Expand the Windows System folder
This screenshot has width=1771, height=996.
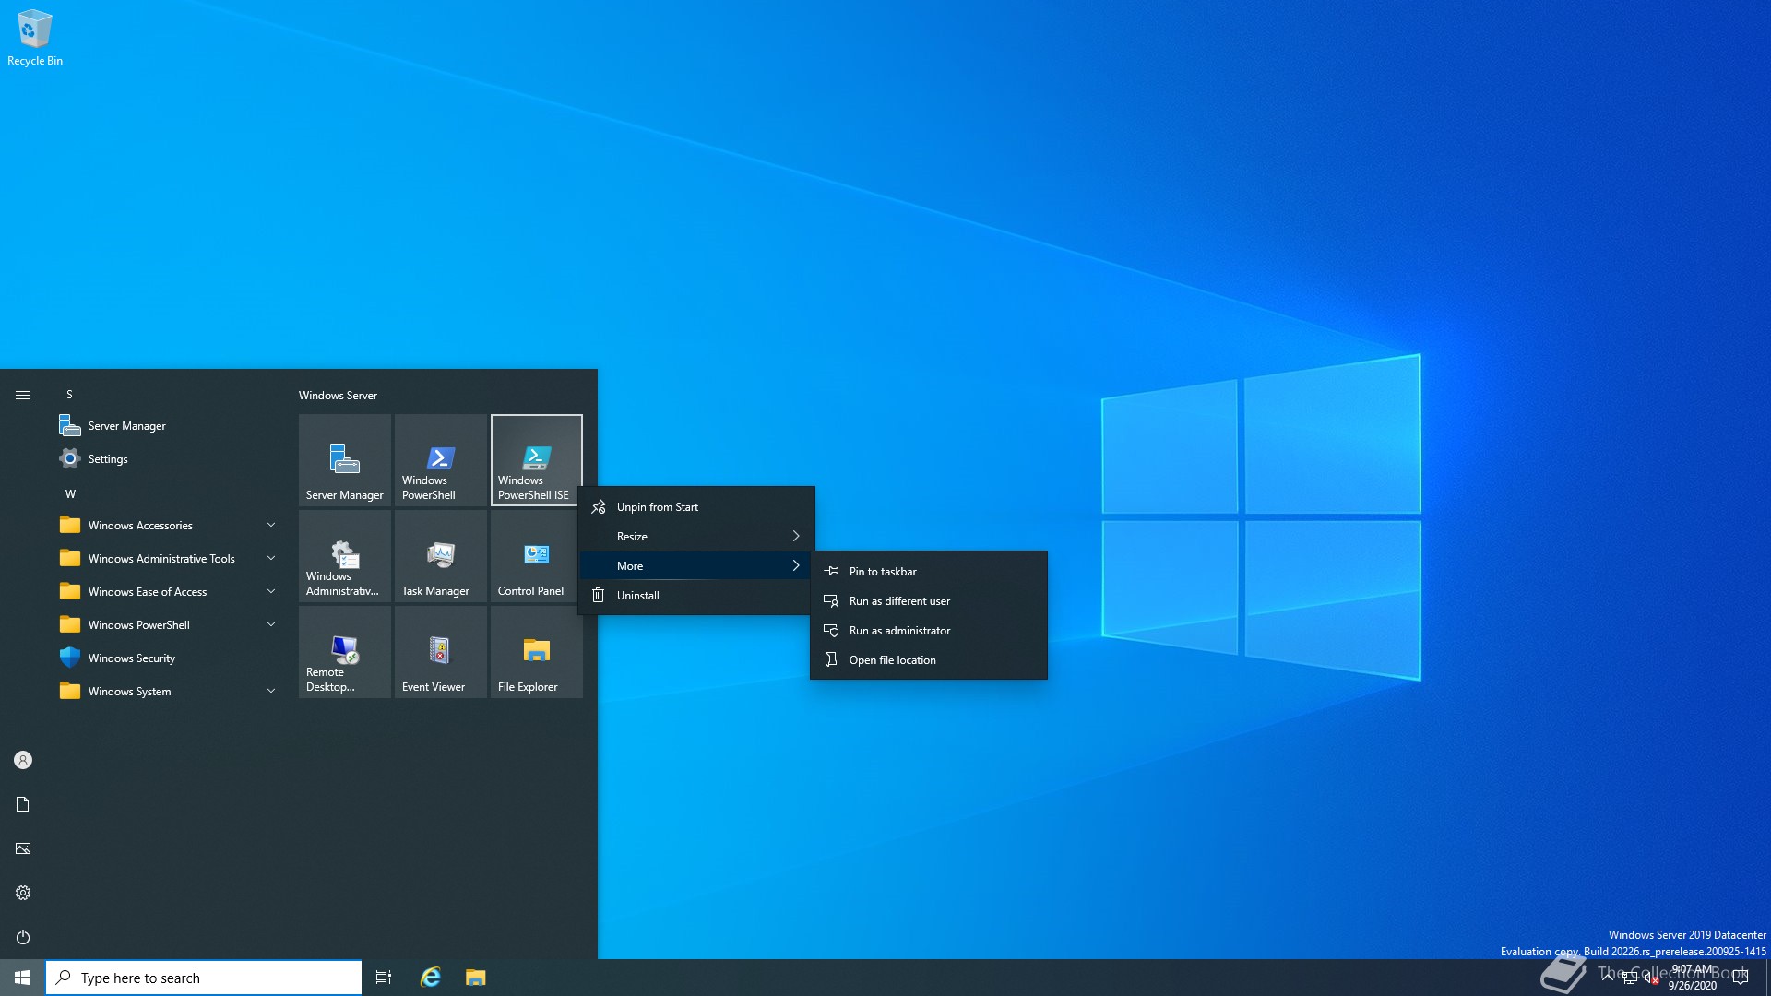[166, 691]
